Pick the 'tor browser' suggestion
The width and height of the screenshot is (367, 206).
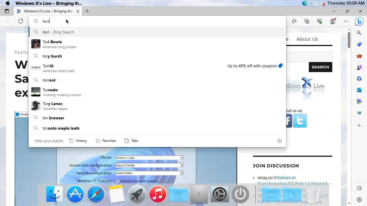(x=157, y=118)
